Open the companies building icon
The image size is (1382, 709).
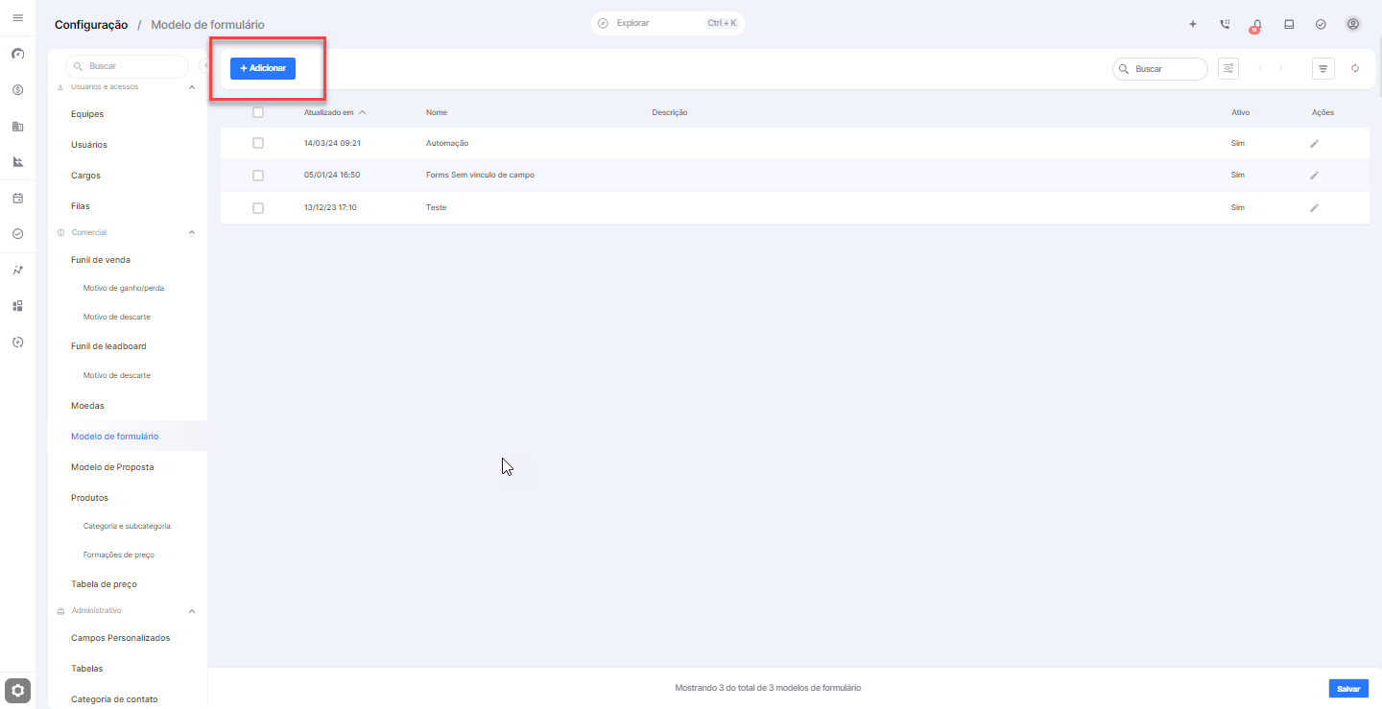17,126
